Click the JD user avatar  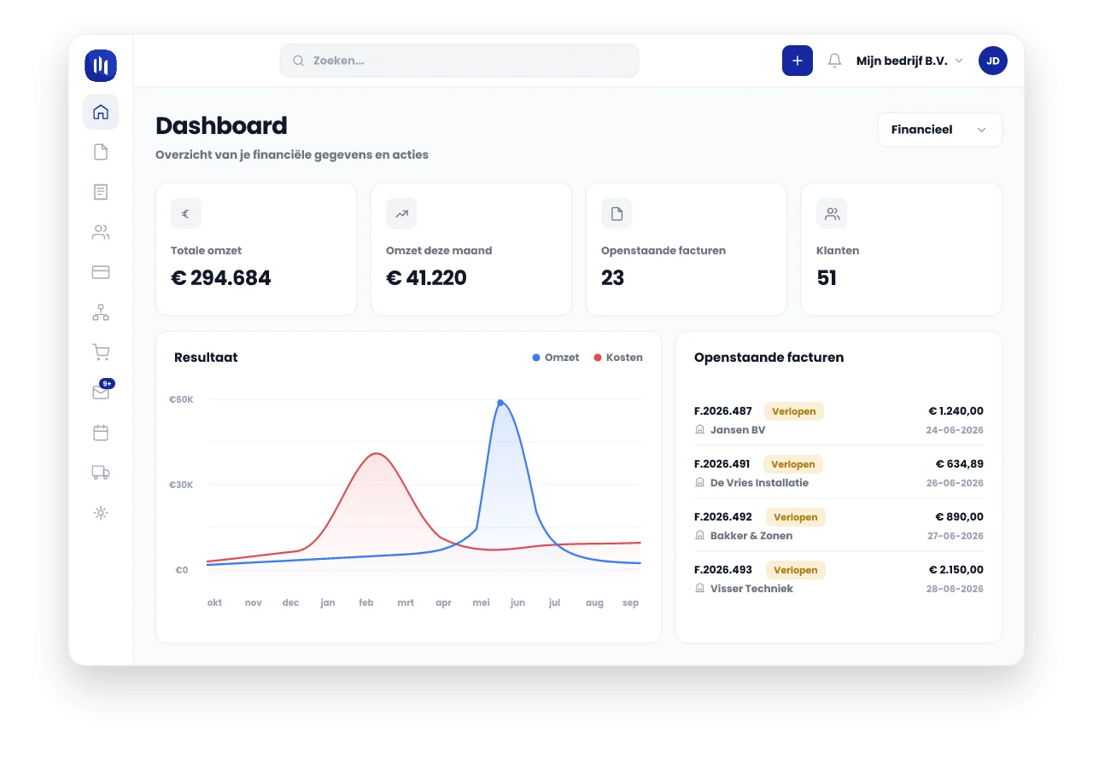point(993,61)
